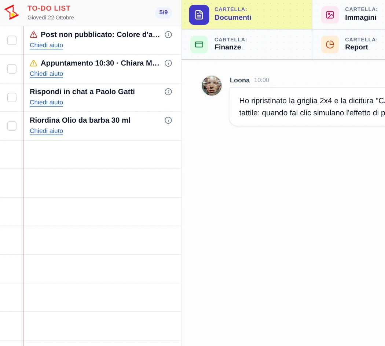This screenshot has height=346, width=385.
Task: Click Chiedi aiuto under Riordina Olio da barba
Action: (47, 131)
